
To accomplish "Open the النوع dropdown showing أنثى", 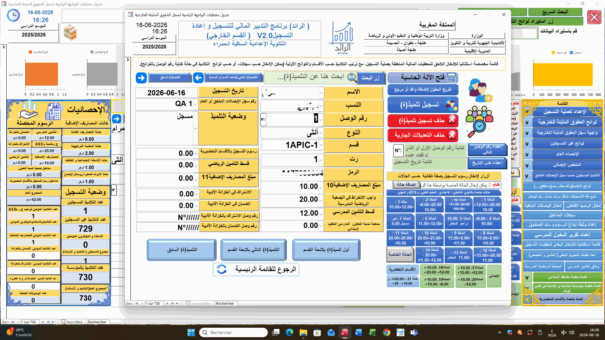I will coord(321,133).
